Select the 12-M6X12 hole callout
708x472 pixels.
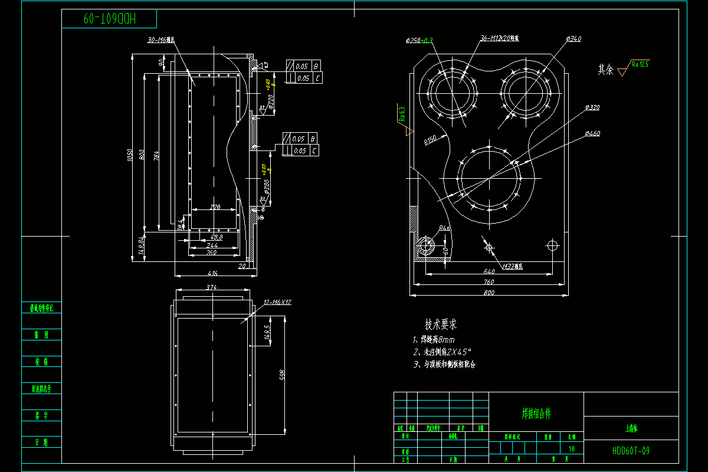pos(277,302)
